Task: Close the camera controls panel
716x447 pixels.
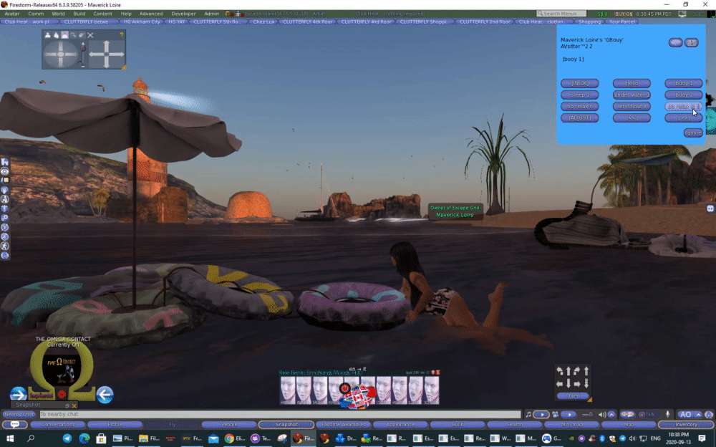Action: [x=90, y=34]
